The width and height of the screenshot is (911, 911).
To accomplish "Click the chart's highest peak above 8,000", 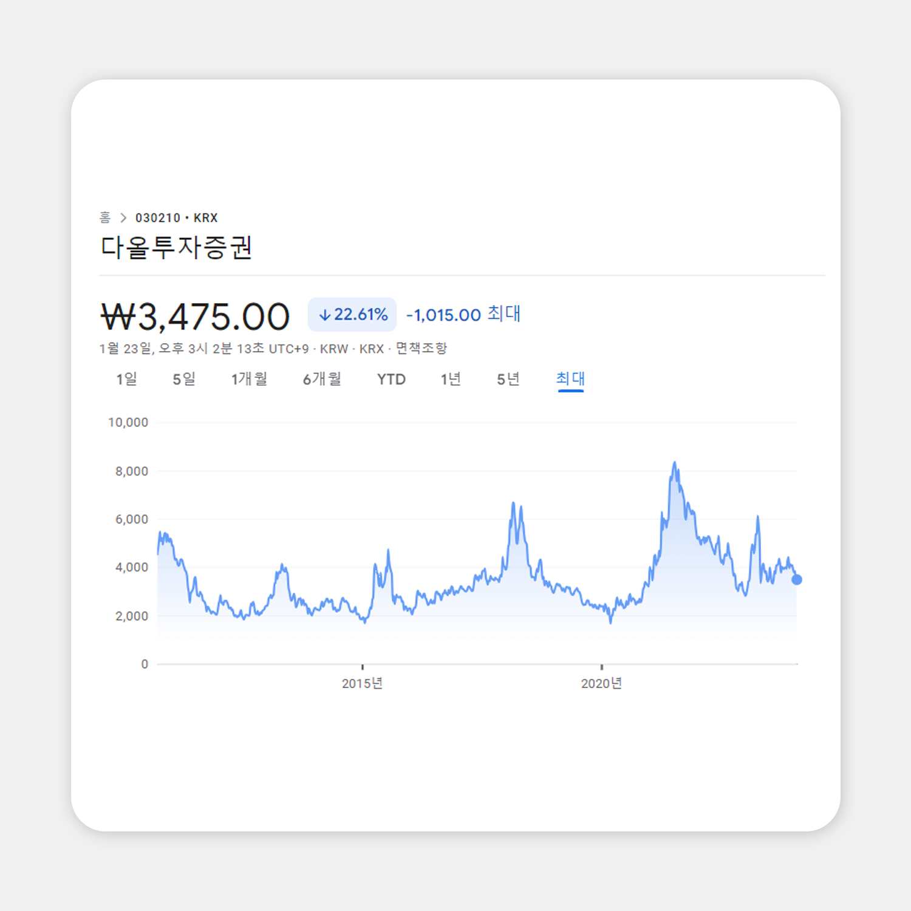I will pos(675,463).
